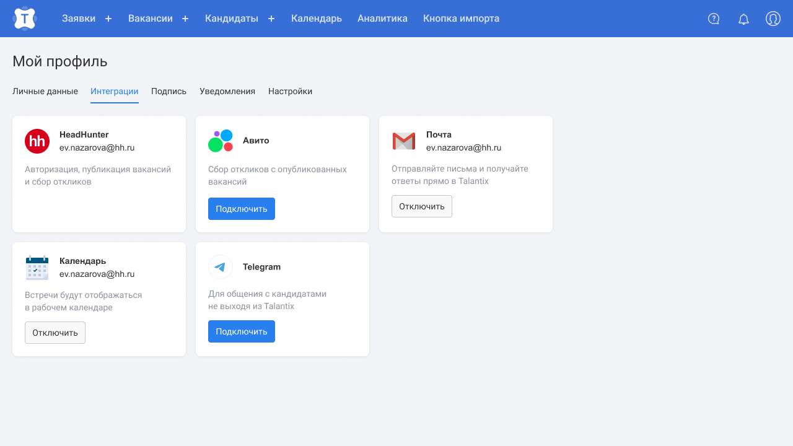The width and height of the screenshot is (793, 446).
Task: Add a new vacancy via Вакансии plus icon
Action: (185, 19)
